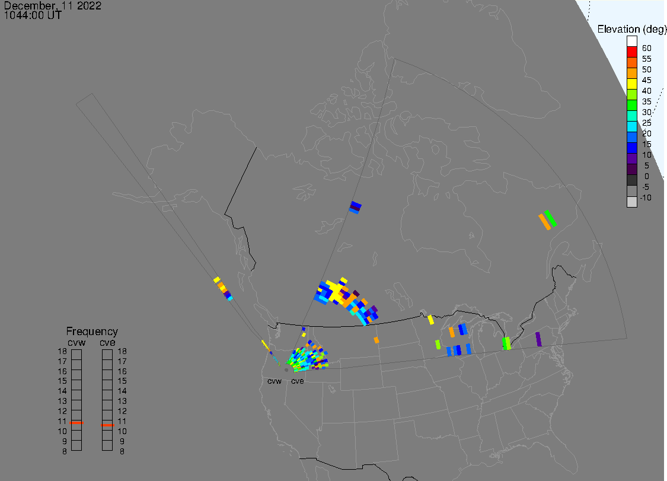Screen dimensions: 667x481
Task: Click the '-10' label on elevation legend
Action: point(646,198)
